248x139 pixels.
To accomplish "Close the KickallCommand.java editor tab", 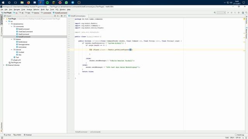I will 87,16.
